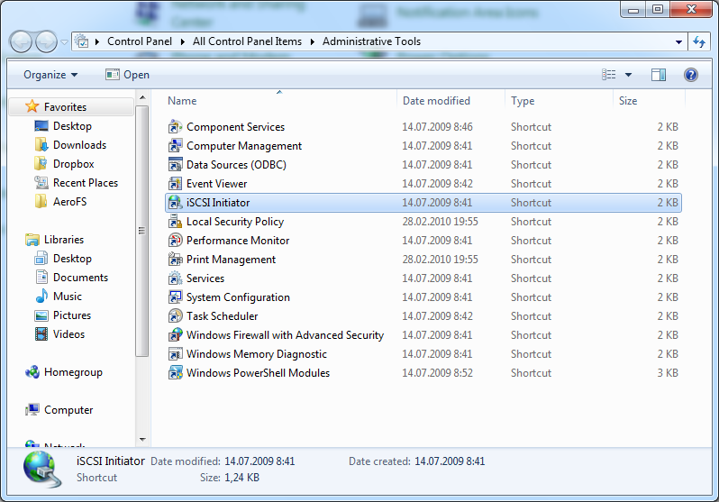This screenshot has width=719, height=502.
Task: Click the Data Sources (ODBC) icon
Action: click(x=175, y=164)
